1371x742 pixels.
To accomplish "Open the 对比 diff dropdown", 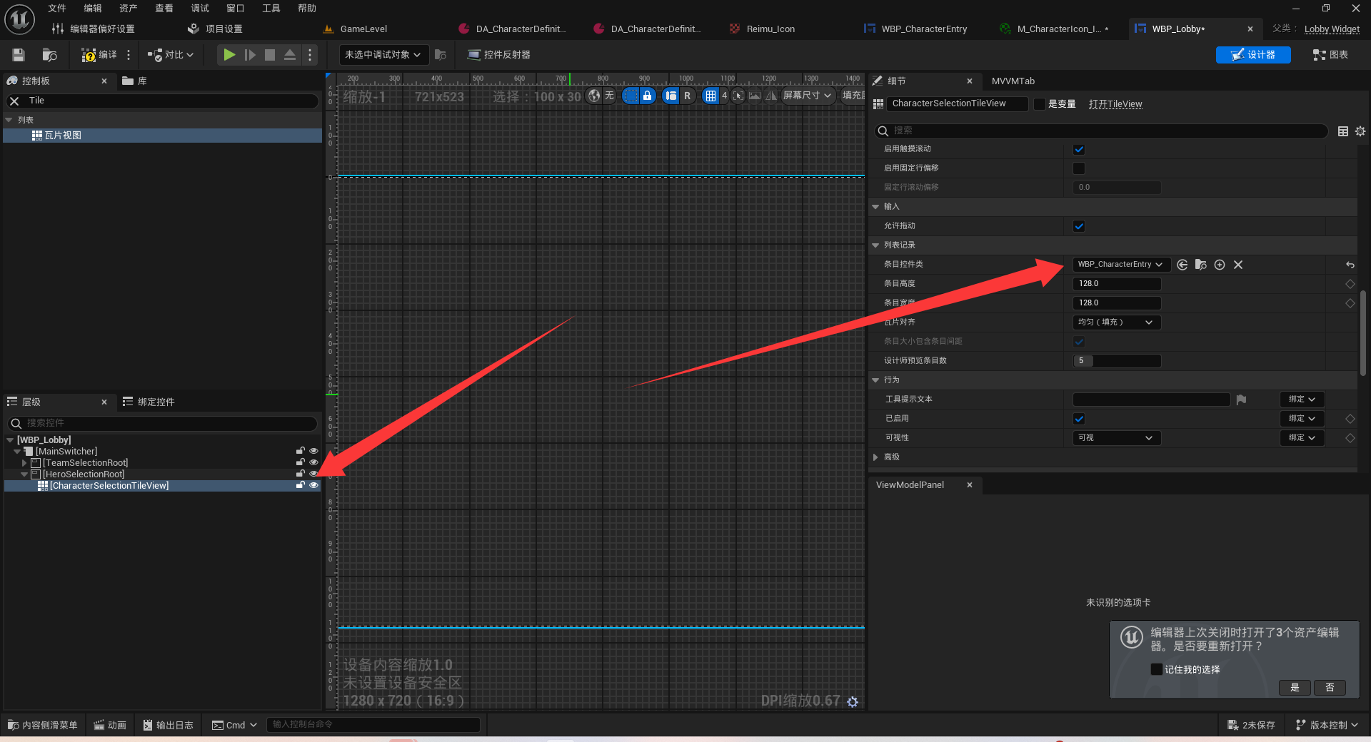I will pyautogui.click(x=171, y=55).
